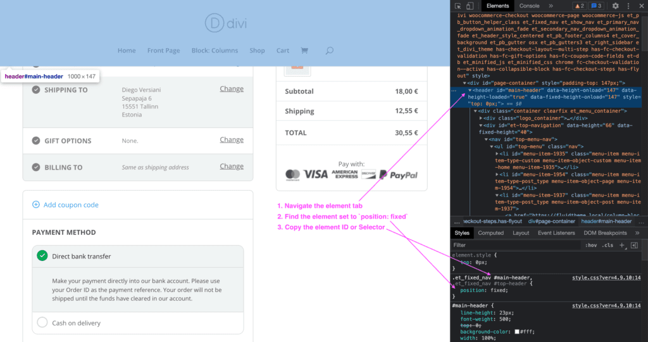
Task: Toggle the computed styles sidebar icon
Action: coord(634,245)
